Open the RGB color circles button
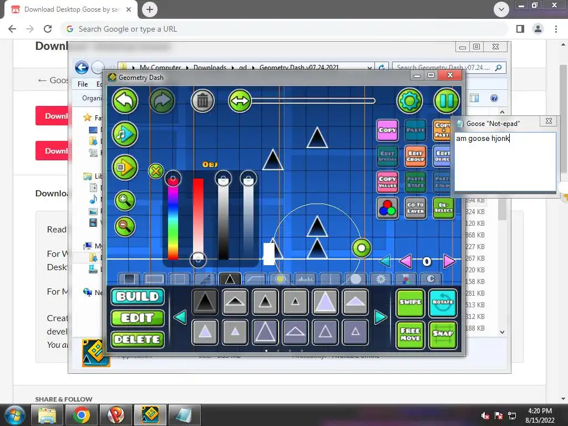 tap(388, 208)
